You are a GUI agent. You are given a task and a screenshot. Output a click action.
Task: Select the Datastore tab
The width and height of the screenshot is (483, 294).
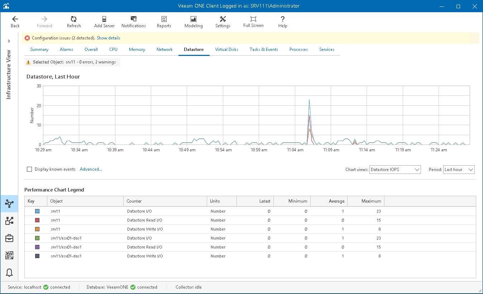pyautogui.click(x=194, y=49)
